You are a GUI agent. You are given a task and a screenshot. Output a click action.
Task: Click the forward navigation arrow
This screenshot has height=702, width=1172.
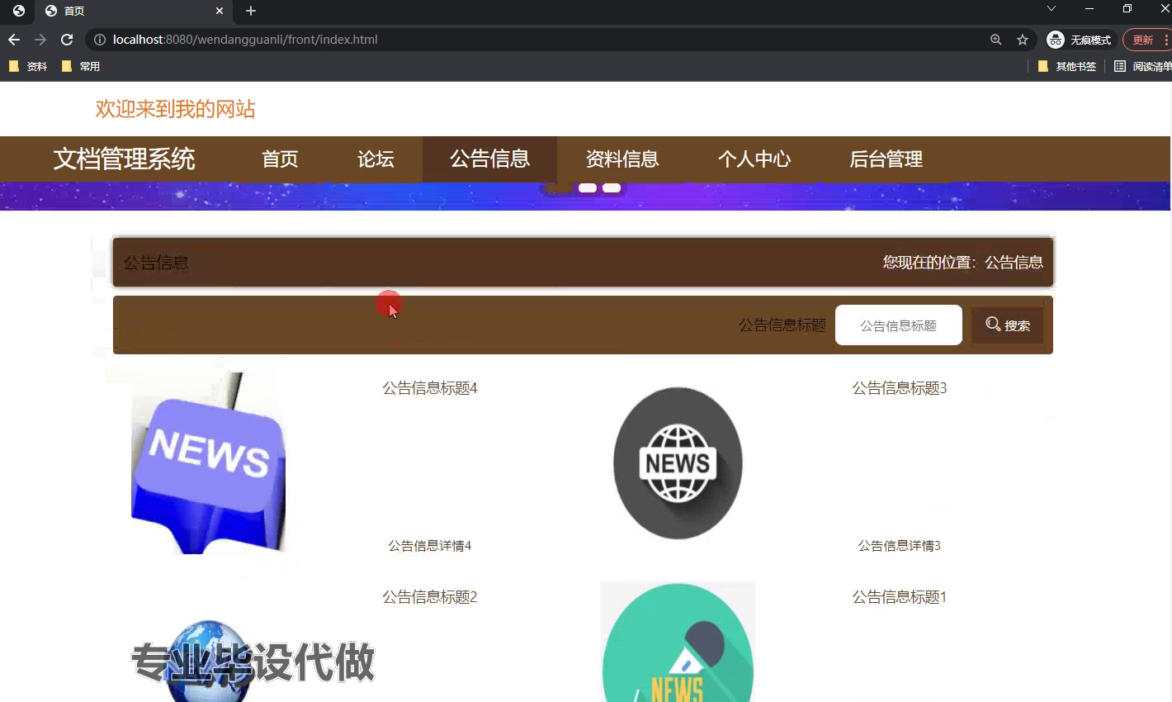40,40
